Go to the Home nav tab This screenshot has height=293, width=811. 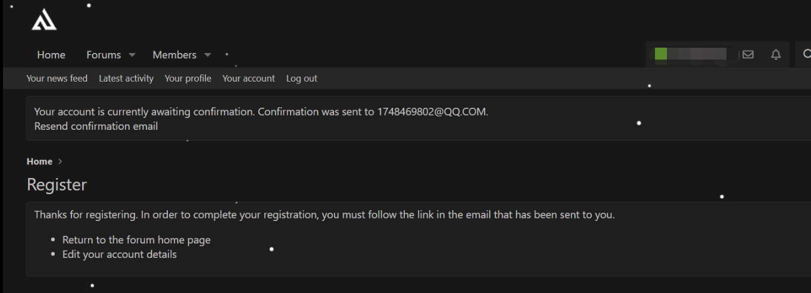point(51,55)
